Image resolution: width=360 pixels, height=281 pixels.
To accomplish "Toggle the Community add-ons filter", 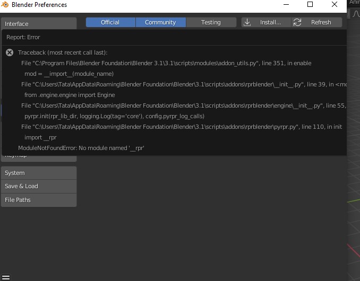I will click(x=161, y=22).
